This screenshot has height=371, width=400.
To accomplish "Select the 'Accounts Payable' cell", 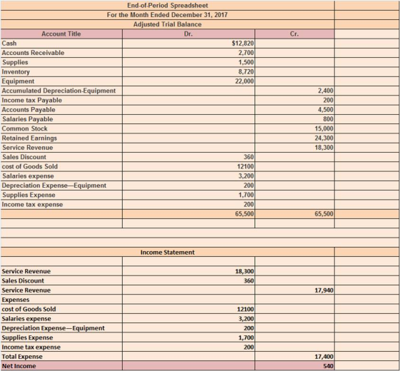I will (61, 110).
